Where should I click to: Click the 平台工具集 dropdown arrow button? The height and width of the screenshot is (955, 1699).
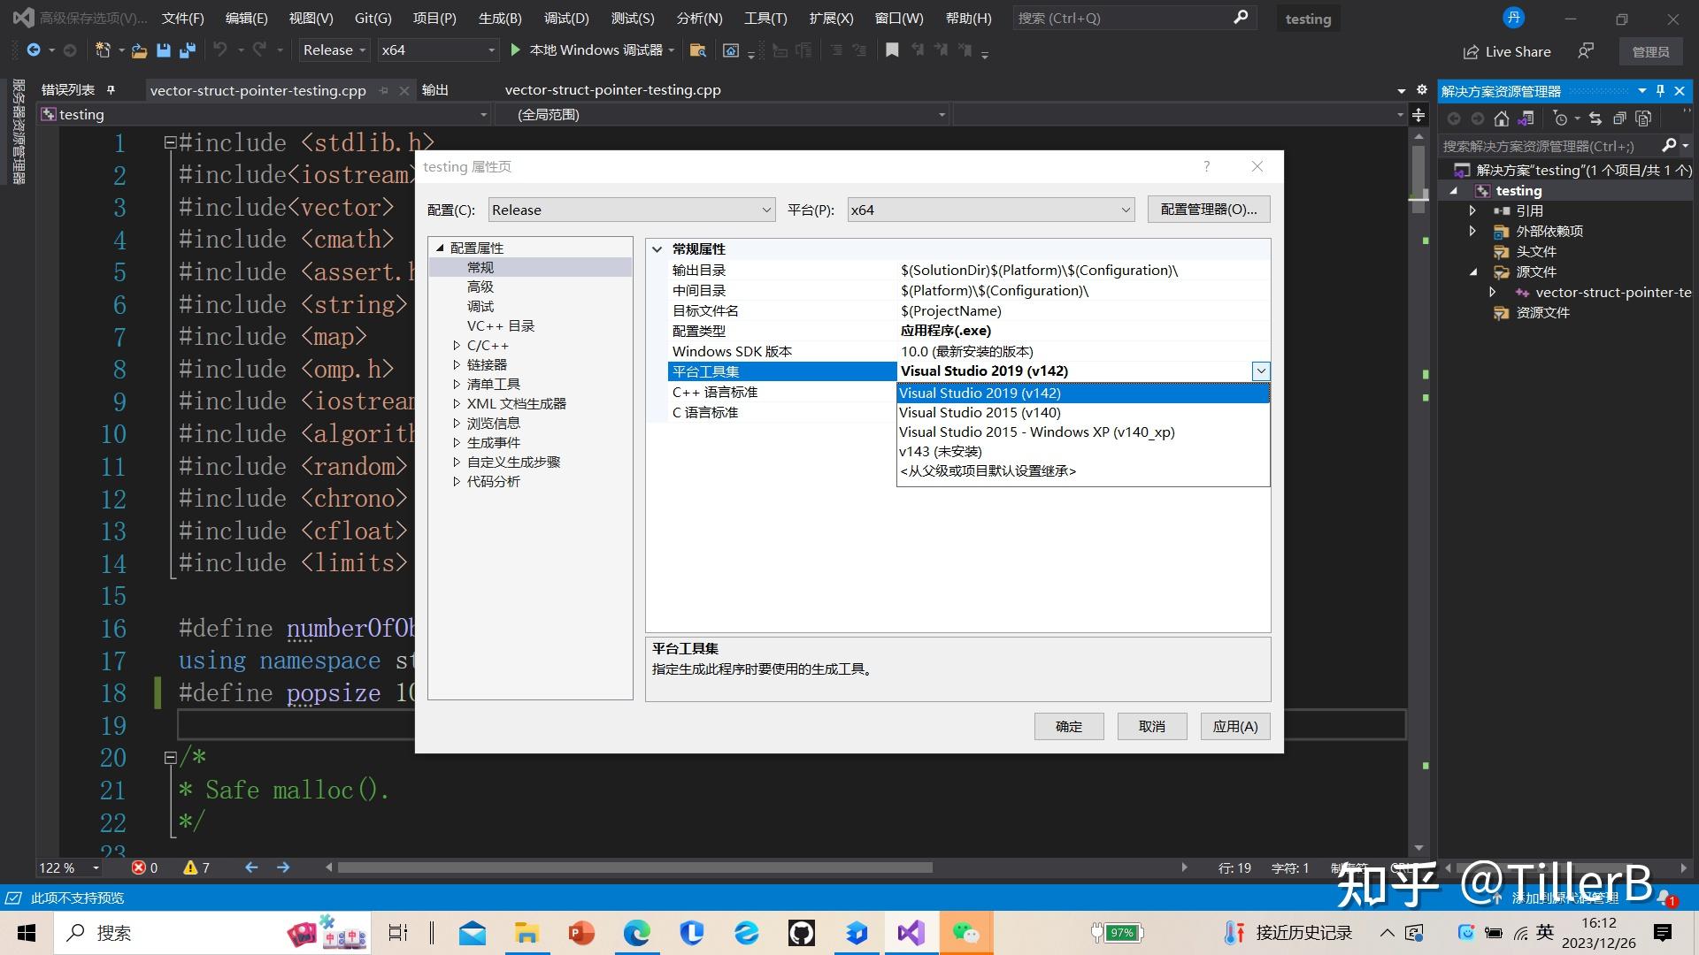[1261, 371]
